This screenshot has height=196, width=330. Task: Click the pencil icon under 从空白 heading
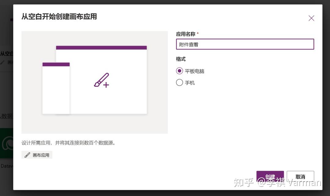click(x=2, y=62)
